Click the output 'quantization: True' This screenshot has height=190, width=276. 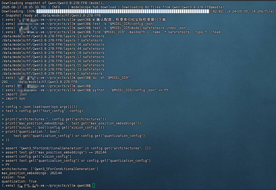19,181
